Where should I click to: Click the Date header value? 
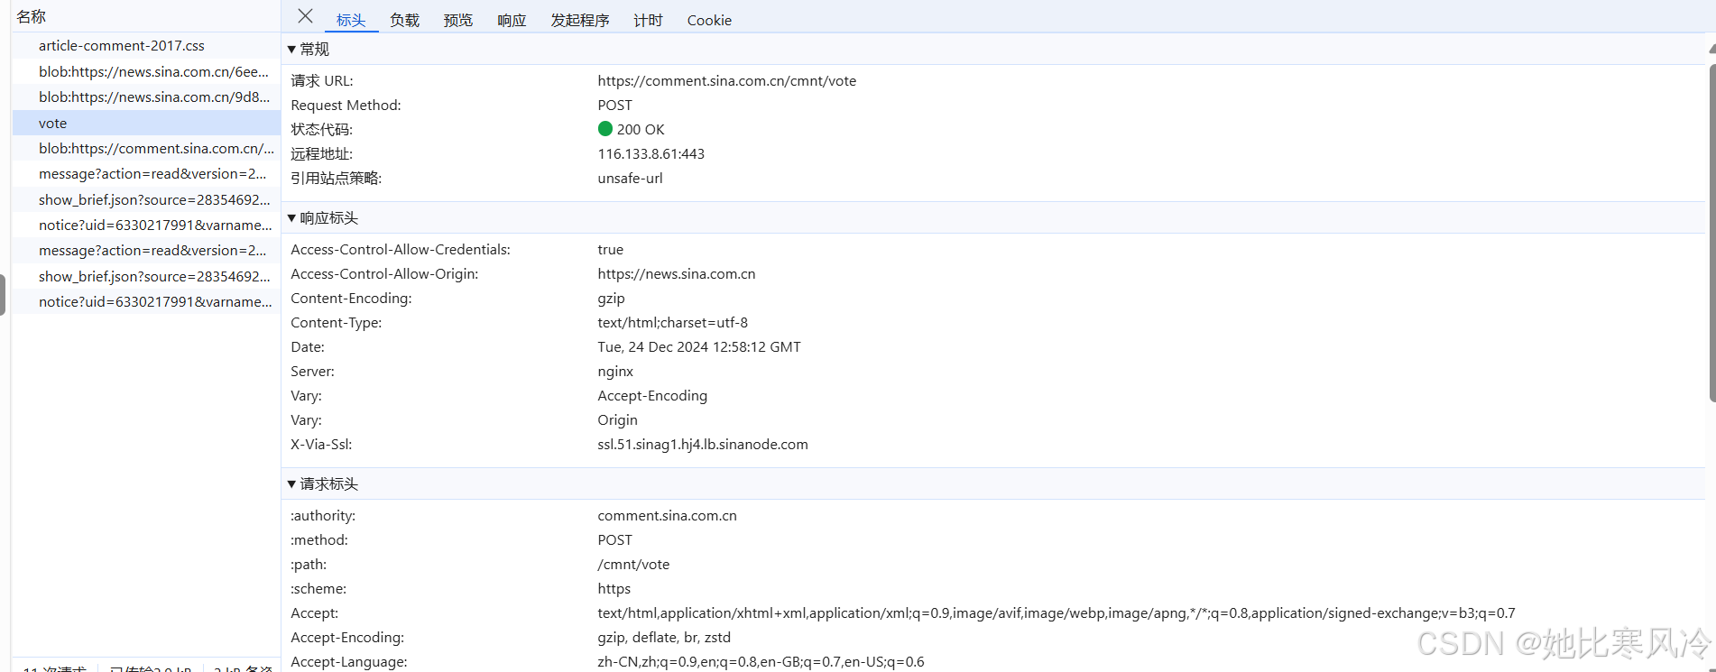click(699, 346)
